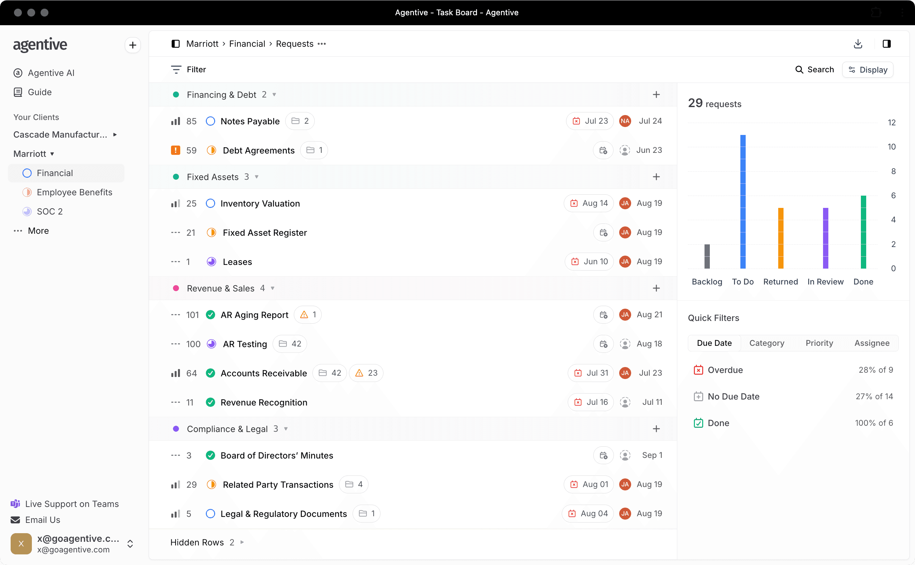Click the recurring schedule icon on Debt Agreements
Screen dimensions: 915x565
coord(603,150)
